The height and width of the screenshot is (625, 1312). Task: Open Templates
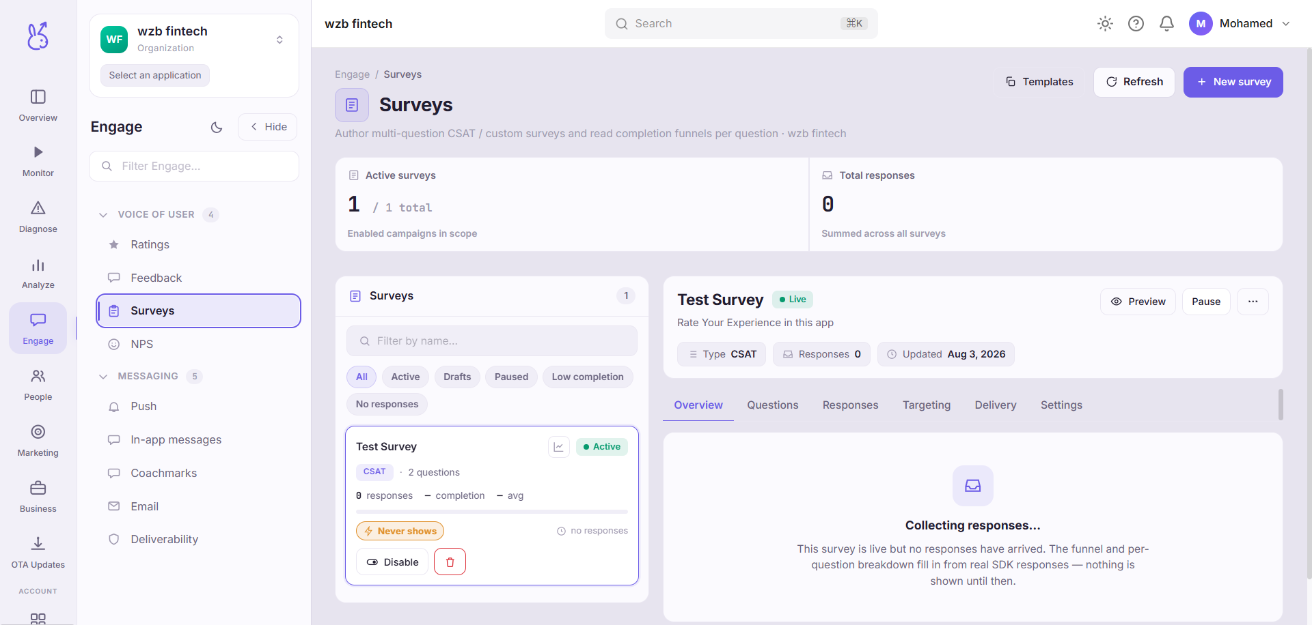[1039, 82]
